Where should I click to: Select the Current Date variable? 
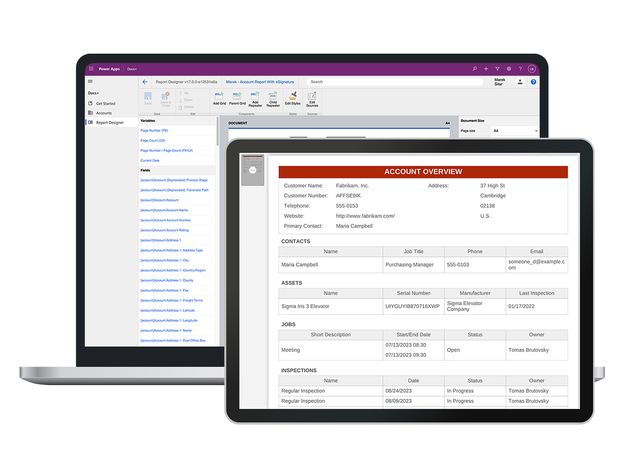coord(150,160)
